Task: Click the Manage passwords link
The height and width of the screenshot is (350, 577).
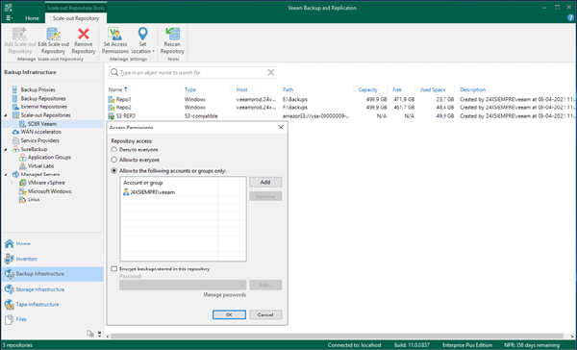Action: pos(224,295)
